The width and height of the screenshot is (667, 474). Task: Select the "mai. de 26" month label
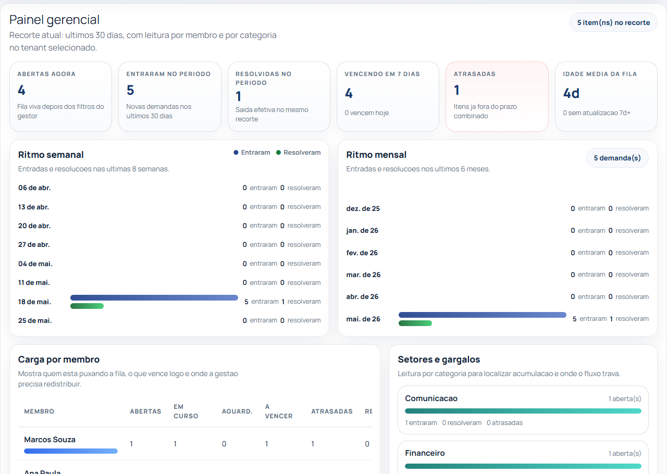coord(363,319)
